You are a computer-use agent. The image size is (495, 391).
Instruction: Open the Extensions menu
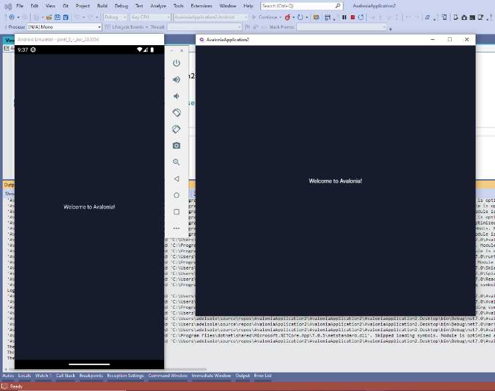coord(201,6)
